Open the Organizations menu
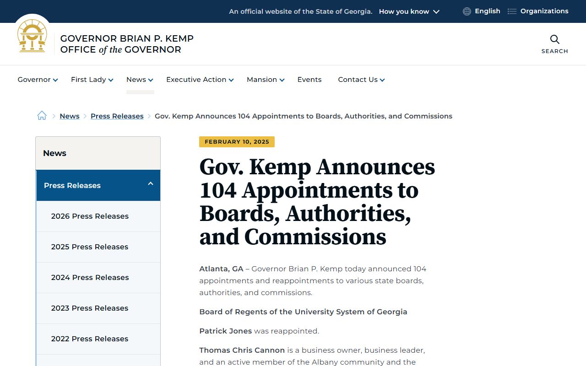The image size is (586, 366). [544, 11]
